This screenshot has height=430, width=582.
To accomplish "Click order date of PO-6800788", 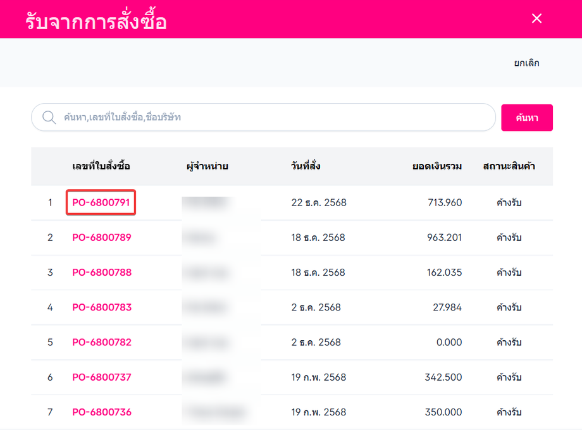I will tap(318, 273).
